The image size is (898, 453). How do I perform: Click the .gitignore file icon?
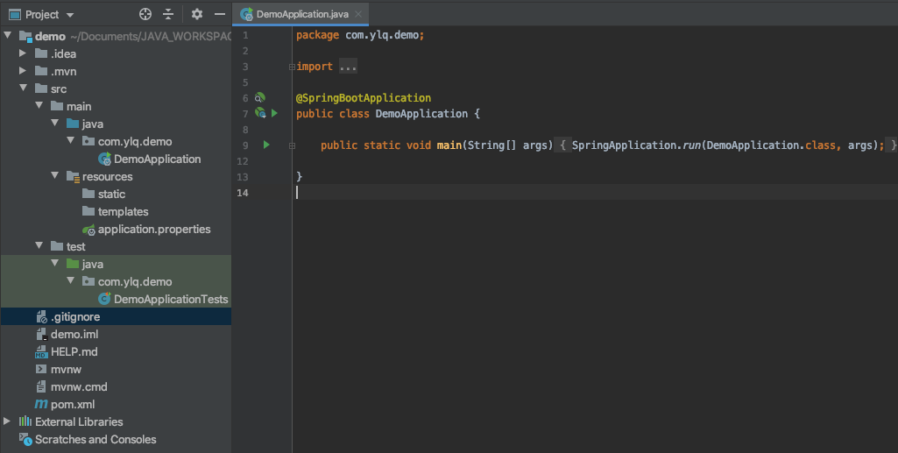[41, 316]
